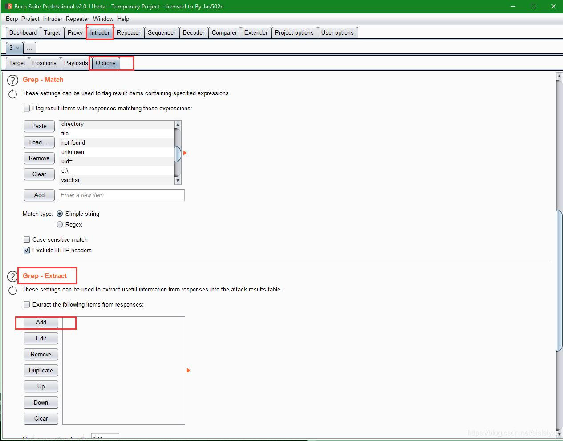Open the Window menu
This screenshot has height=441, width=563.
(x=103, y=19)
